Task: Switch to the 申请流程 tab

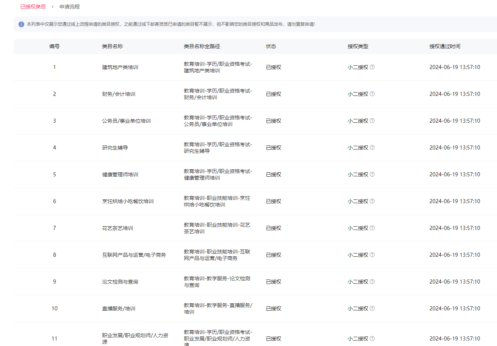Action: [69, 7]
